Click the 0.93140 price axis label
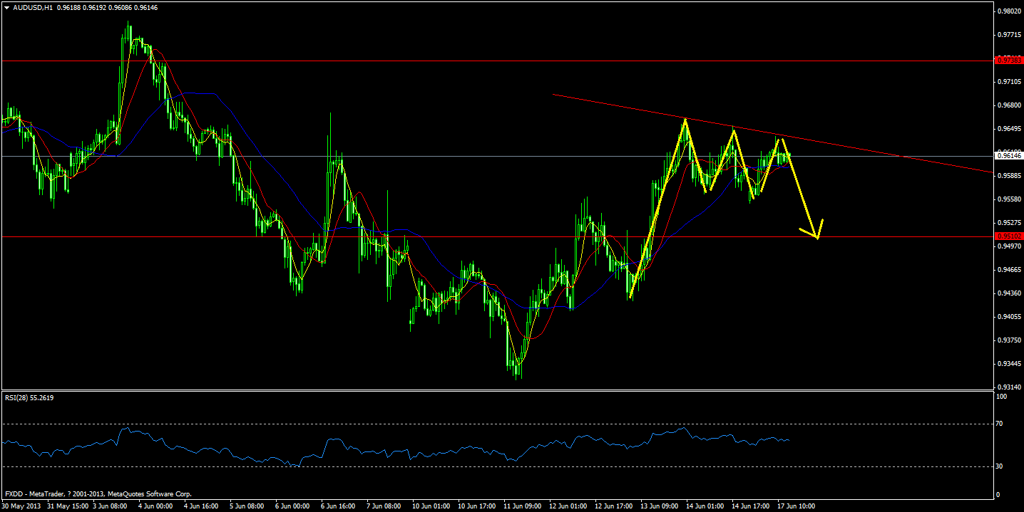The height and width of the screenshot is (512, 1024). (x=1008, y=387)
